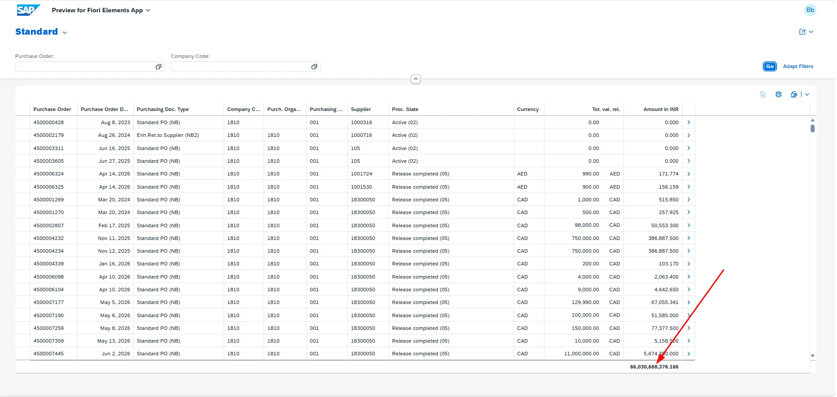This screenshot has width=837, height=397.
Task: Click the table's vertical scrollbar thumb
Action: 812,129
